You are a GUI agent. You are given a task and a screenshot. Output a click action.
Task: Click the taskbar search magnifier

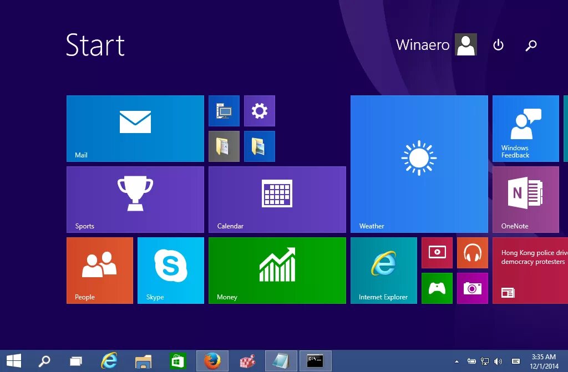[x=44, y=361]
